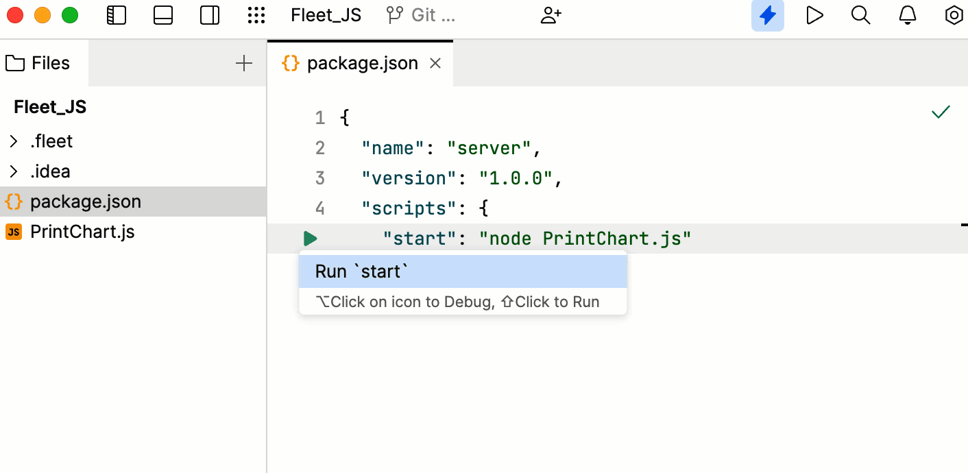
Task: Open notifications via the bell icon
Action: (907, 15)
